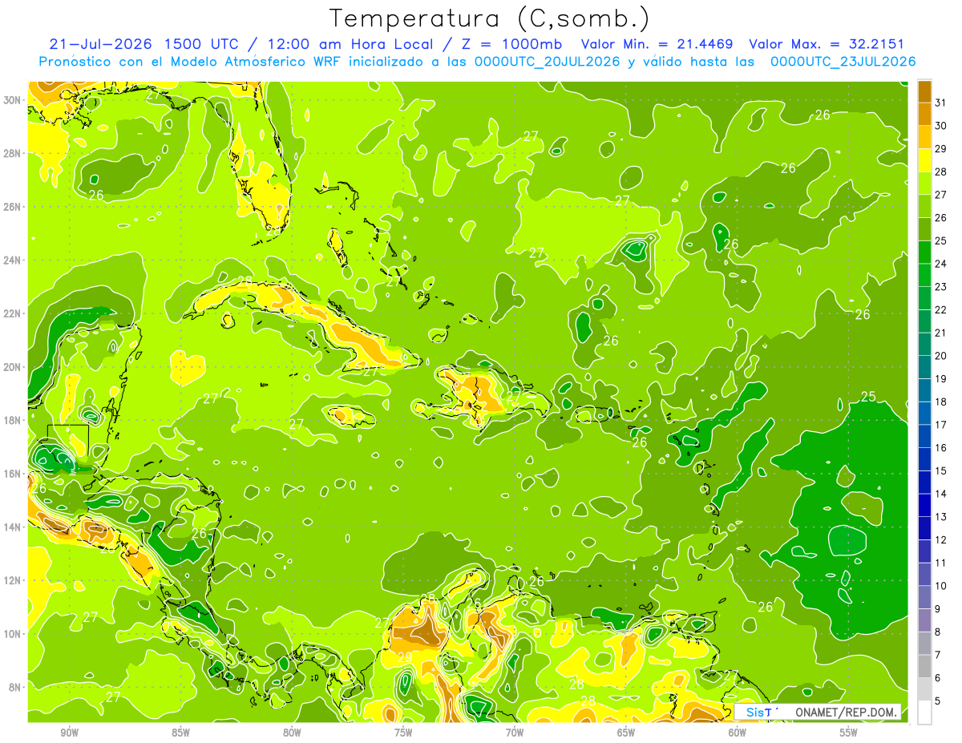This screenshot has height=743, width=962.
Task: Click the title 'Temperatura (C,somb.)'
Action: pyautogui.click(x=490, y=18)
